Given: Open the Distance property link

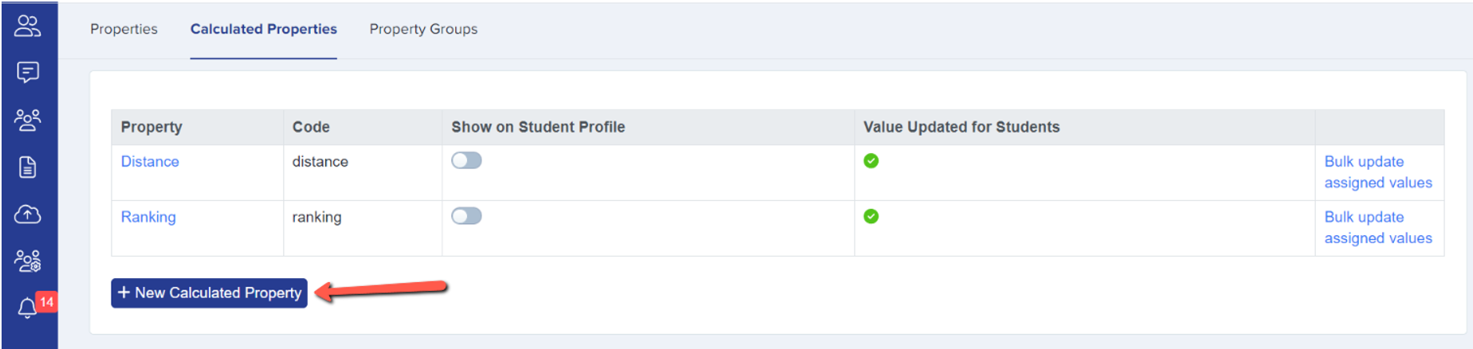Looking at the screenshot, I should pyautogui.click(x=150, y=162).
